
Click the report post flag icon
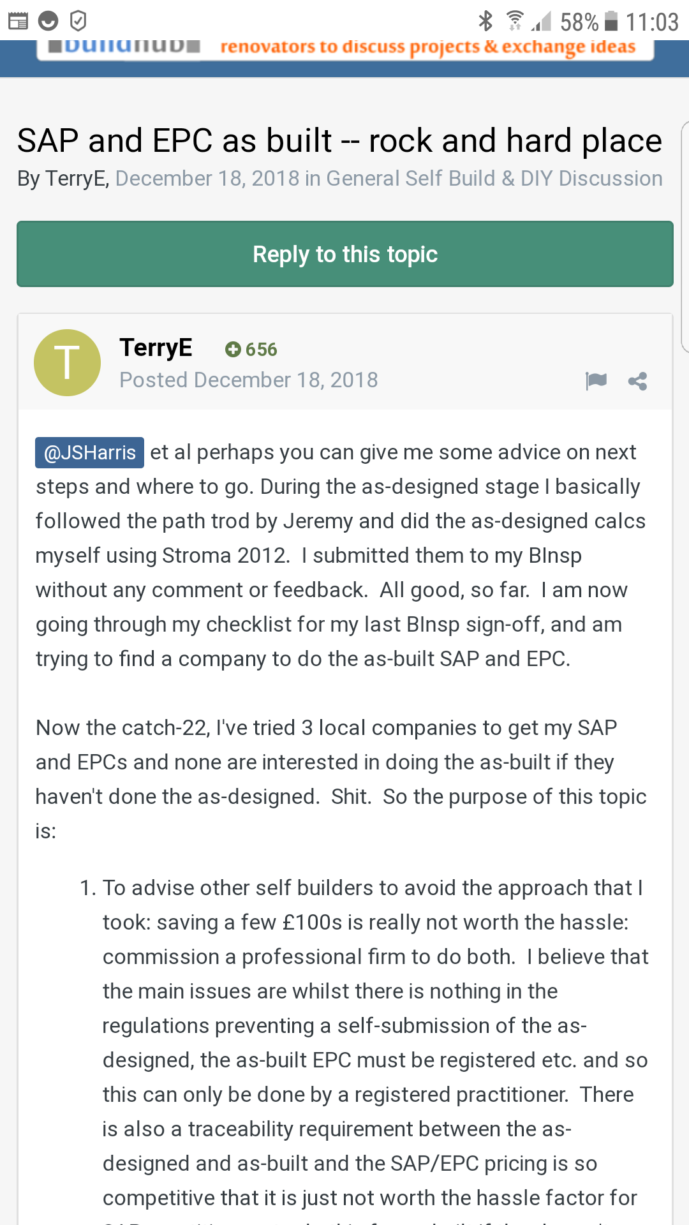click(x=596, y=381)
